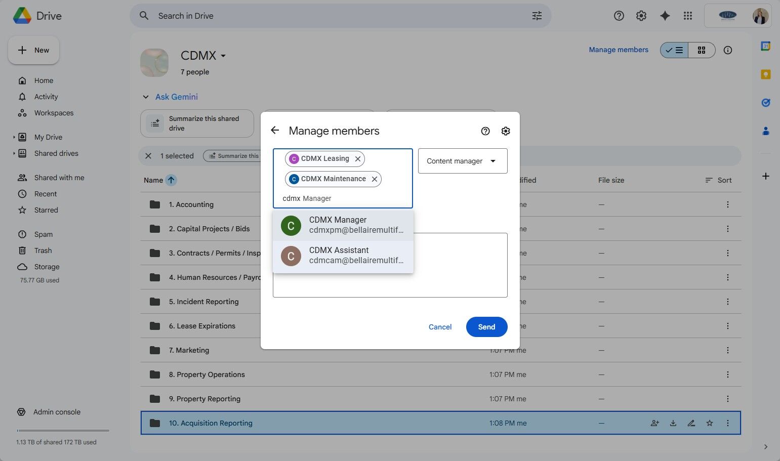Image resolution: width=780 pixels, height=461 pixels.
Task: Click Summarize this shared drive suggestion
Action: coord(197,123)
